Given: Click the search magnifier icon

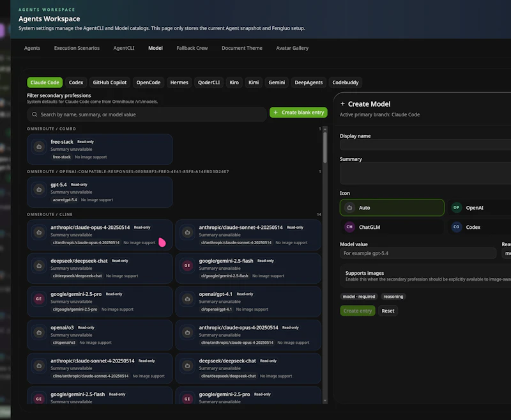Looking at the screenshot, I should tap(34, 114).
